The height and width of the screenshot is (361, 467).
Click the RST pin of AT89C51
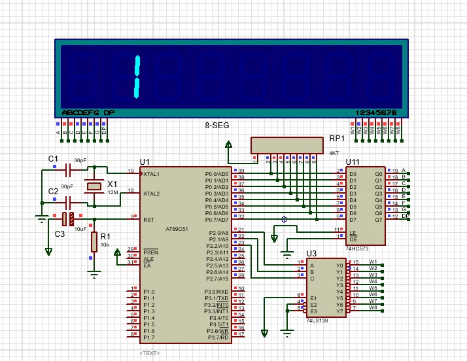[149, 219]
